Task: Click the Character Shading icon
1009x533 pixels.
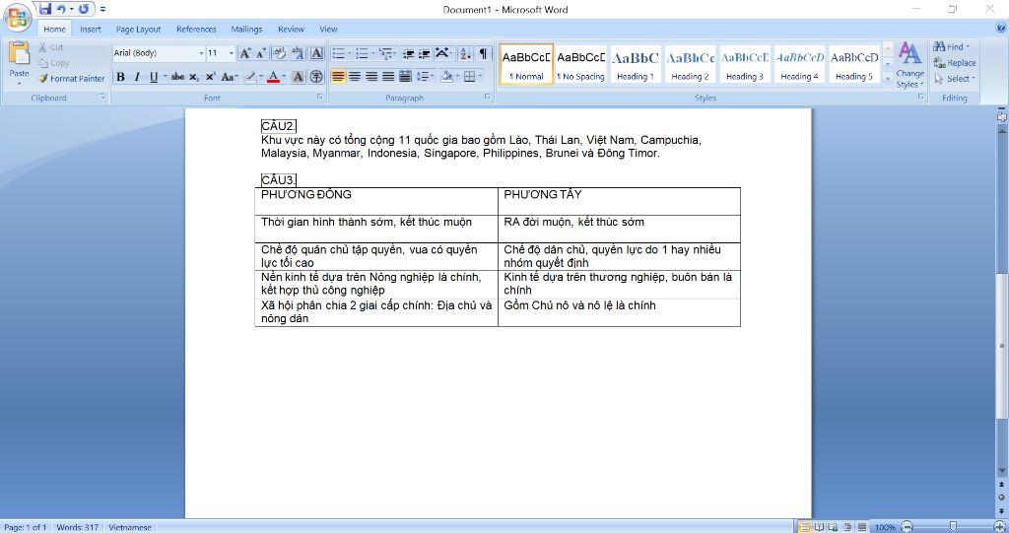Action: click(x=298, y=77)
